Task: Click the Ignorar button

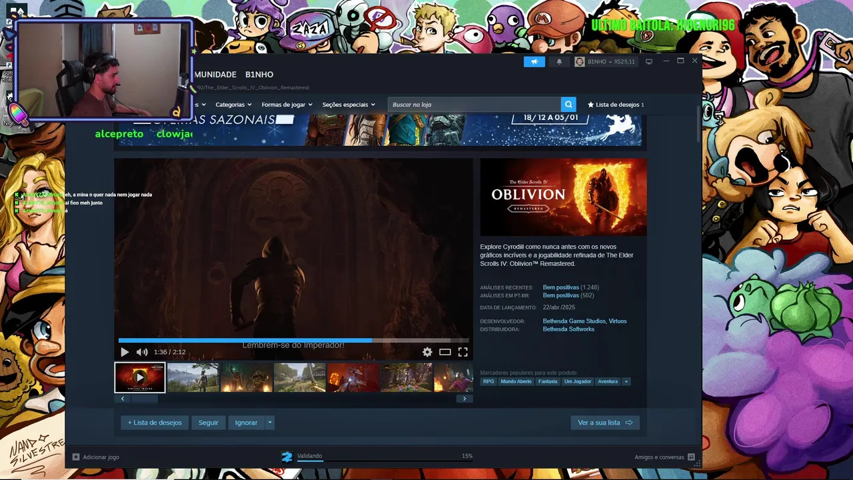Action: (x=246, y=422)
